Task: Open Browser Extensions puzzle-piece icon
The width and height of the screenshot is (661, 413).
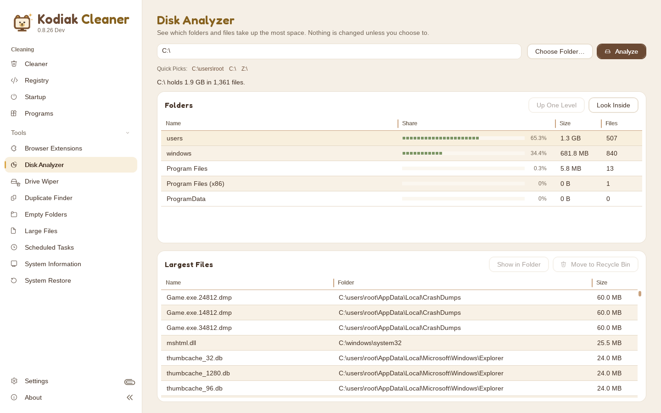Action: click(x=14, y=148)
